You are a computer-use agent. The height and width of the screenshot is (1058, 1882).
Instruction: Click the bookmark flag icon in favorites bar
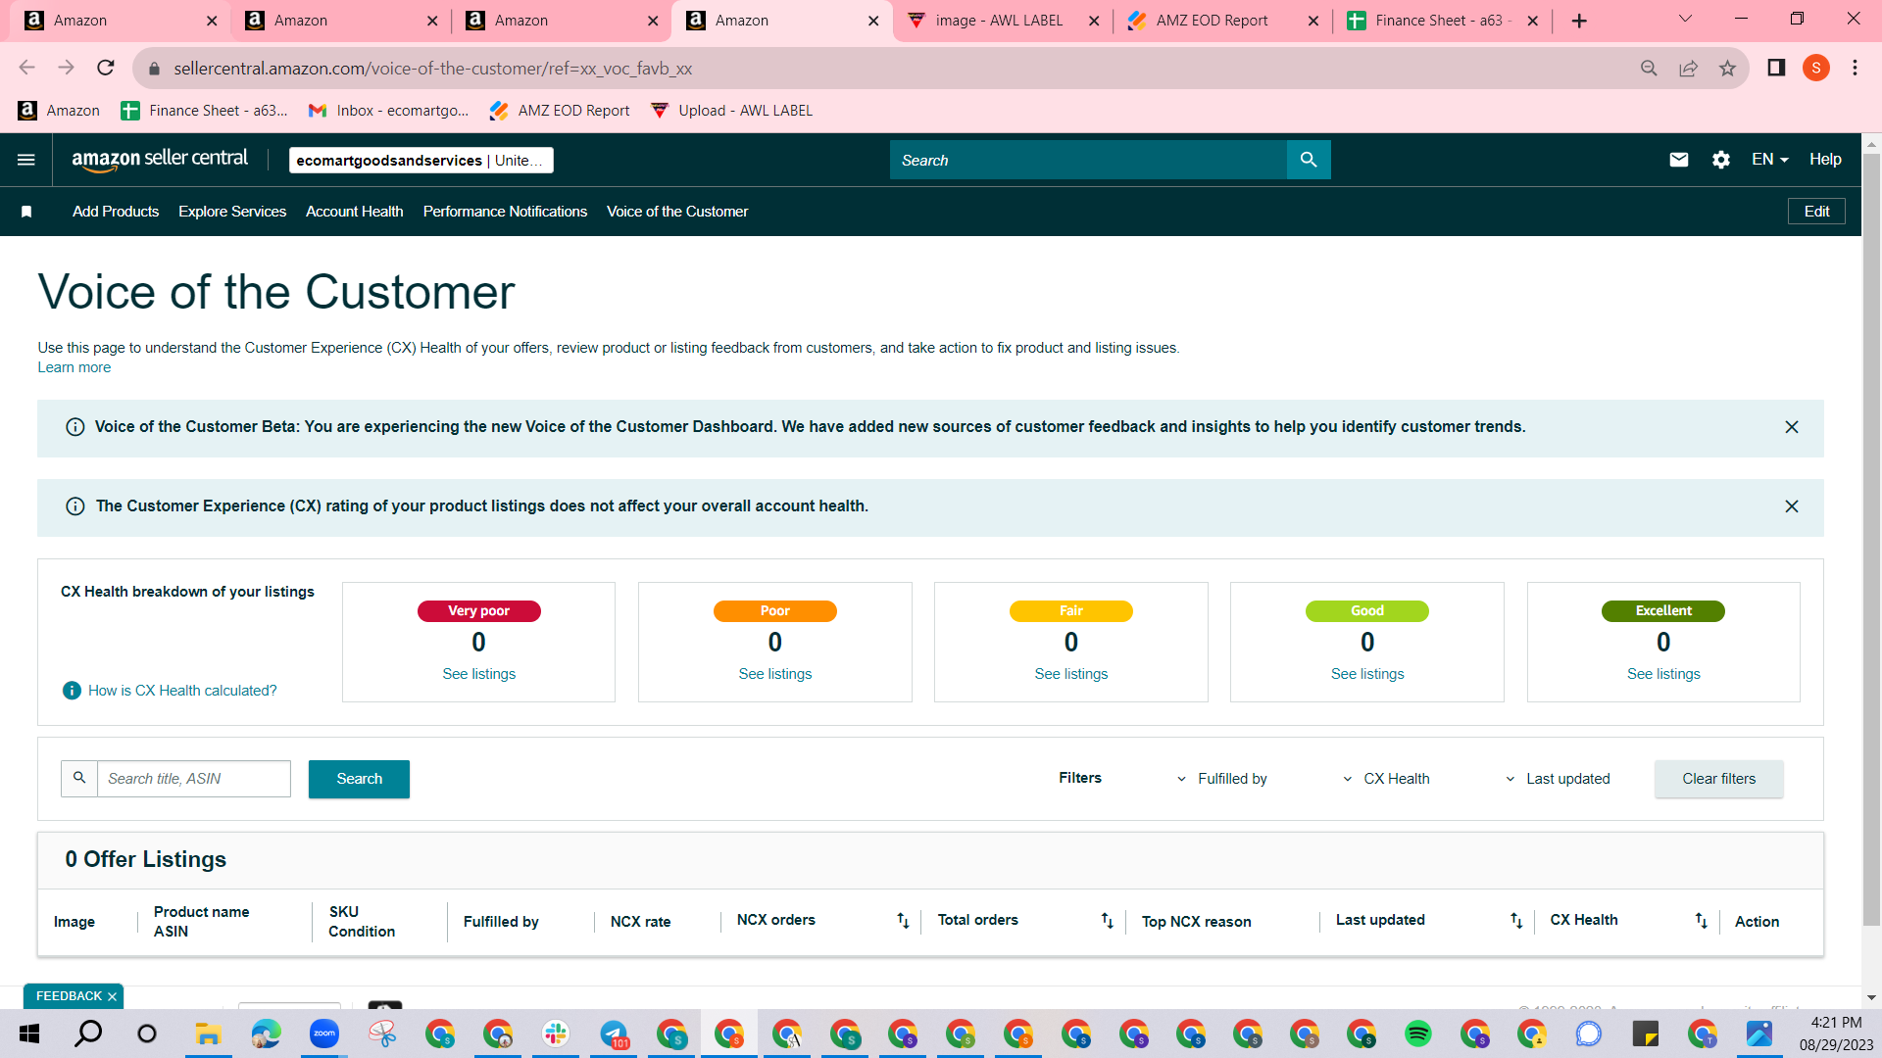pos(26,212)
